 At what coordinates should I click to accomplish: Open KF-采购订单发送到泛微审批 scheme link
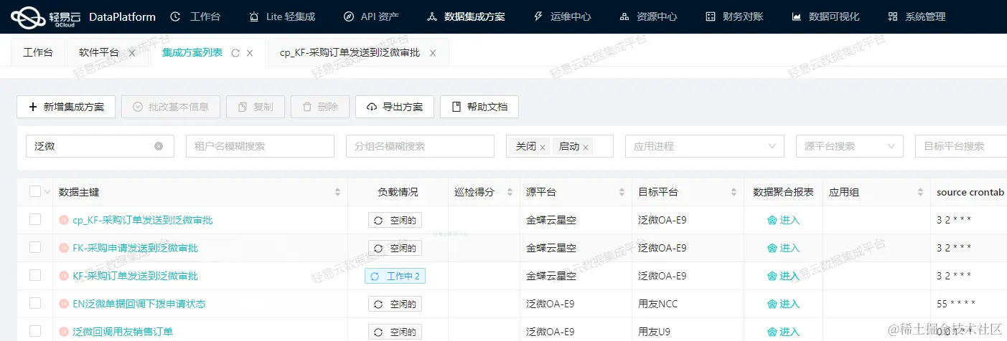(x=136, y=276)
